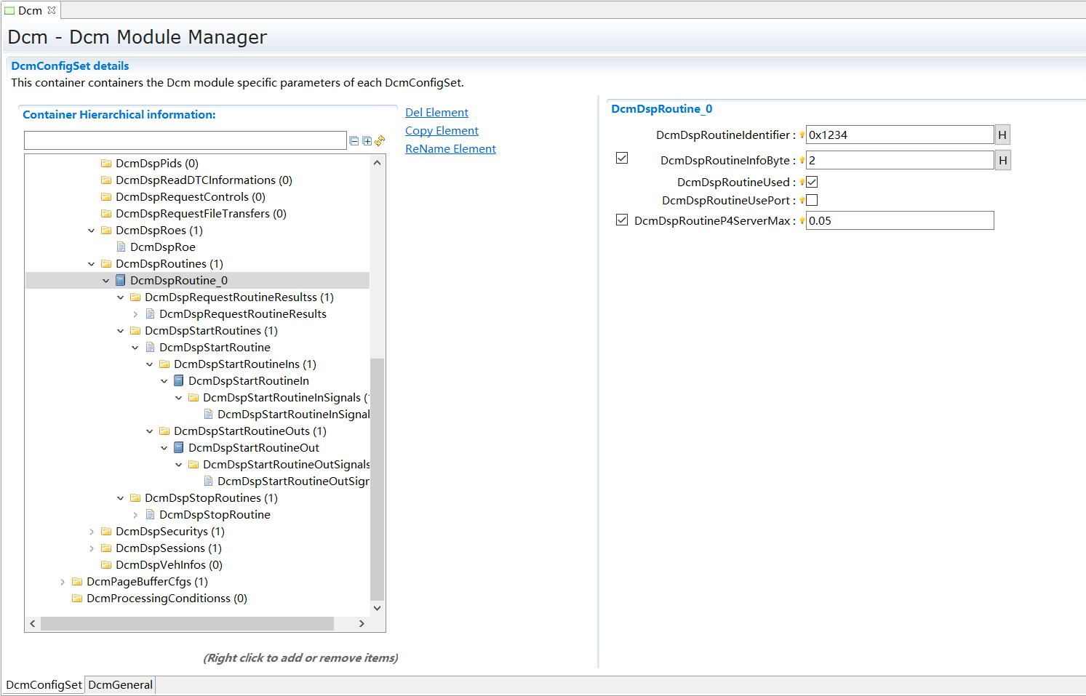The height and width of the screenshot is (696, 1086).
Task: Collapse the DcmDspRoutines tree node
Action: point(92,263)
